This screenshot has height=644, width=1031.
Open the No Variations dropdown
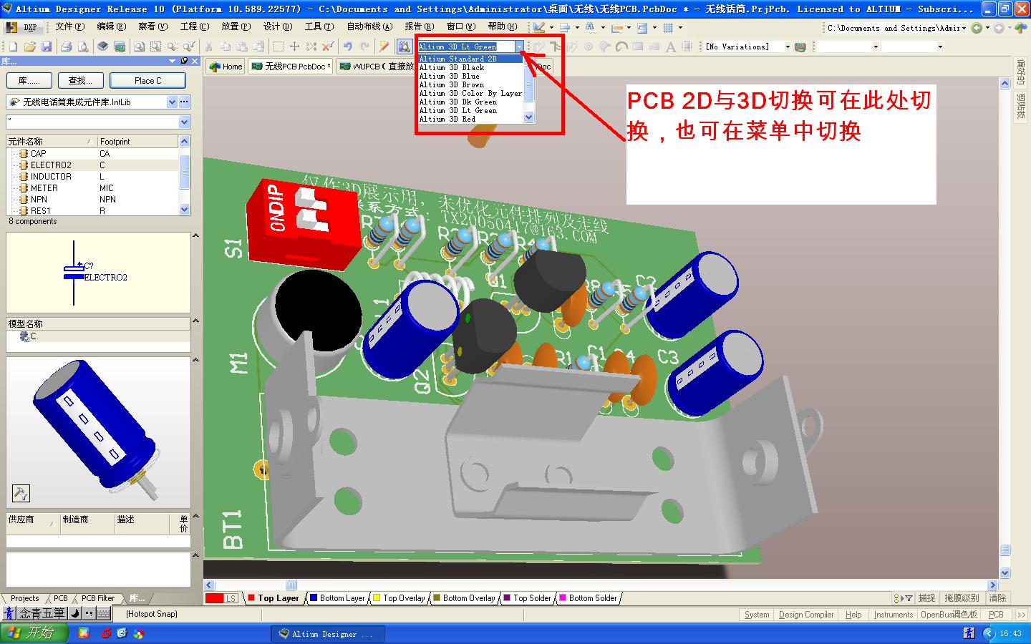(788, 47)
